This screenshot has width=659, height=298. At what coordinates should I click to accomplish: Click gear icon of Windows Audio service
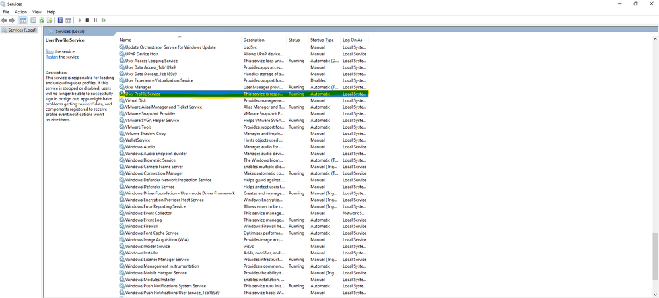pyautogui.click(x=122, y=147)
